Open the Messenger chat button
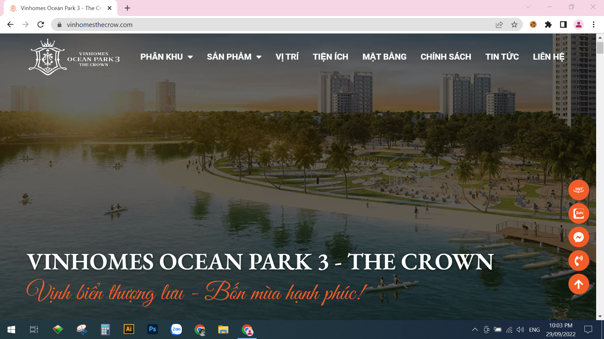Viewport: 604px width, 339px height. (x=579, y=237)
